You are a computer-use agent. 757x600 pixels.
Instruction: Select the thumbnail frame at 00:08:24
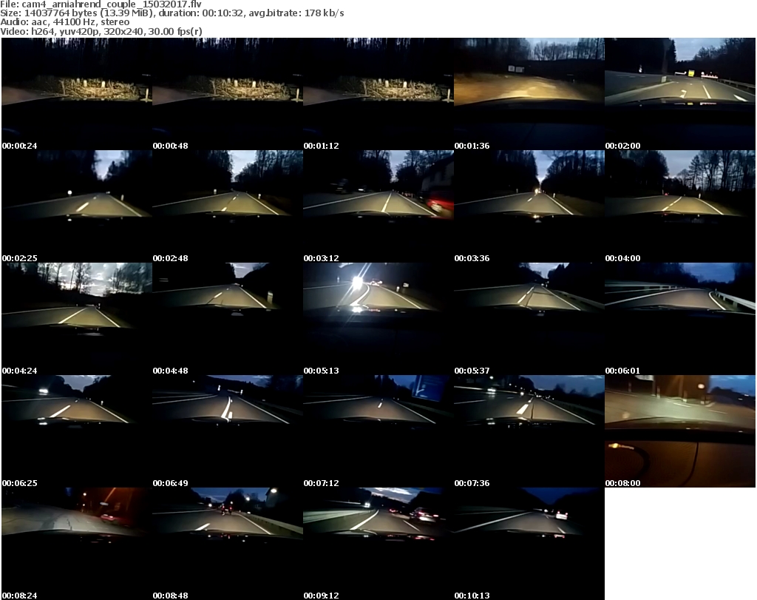point(77,544)
